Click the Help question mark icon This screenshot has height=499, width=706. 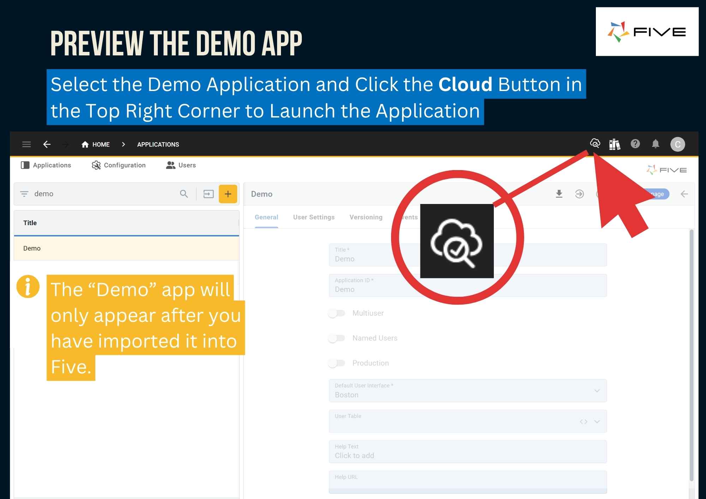click(635, 144)
